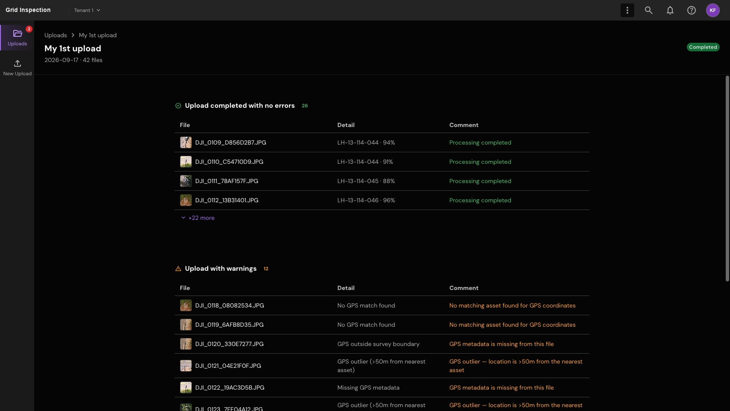Image resolution: width=730 pixels, height=411 pixels.
Task: Open thumbnail of DJI_0120_330E7277.JPG
Action: click(x=186, y=344)
